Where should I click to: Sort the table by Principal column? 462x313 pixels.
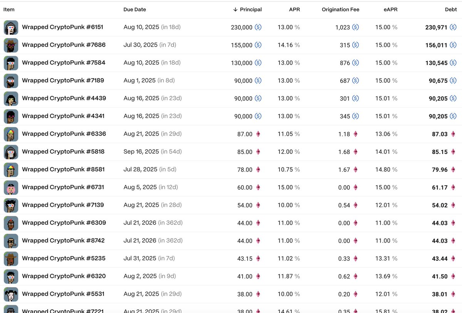pyautogui.click(x=247, y=10)
